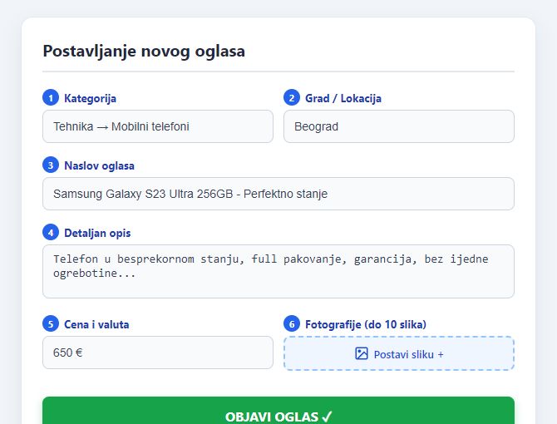Focus the Naslov oglasa title input
This screenshot has height=424, width=557.
click(278, 194)
